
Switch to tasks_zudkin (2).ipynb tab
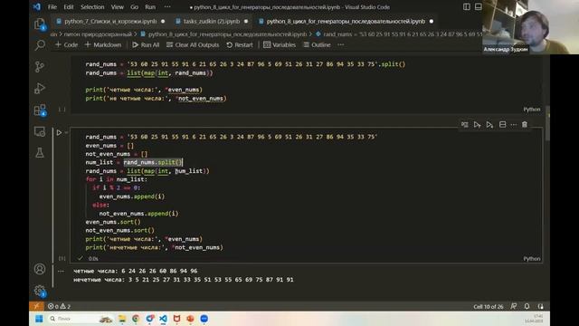tap(212, 22)
